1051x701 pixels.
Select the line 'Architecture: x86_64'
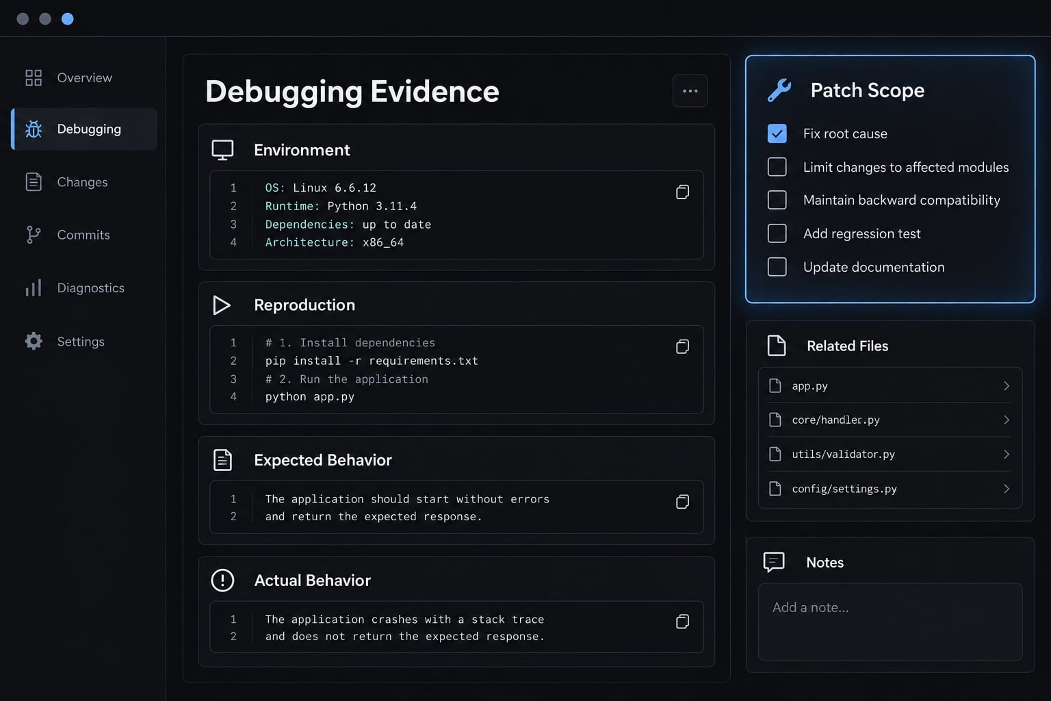coord(335,242)
